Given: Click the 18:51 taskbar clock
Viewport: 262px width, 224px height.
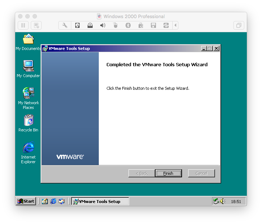Looking at the screenshot, I should pos(236,202).
